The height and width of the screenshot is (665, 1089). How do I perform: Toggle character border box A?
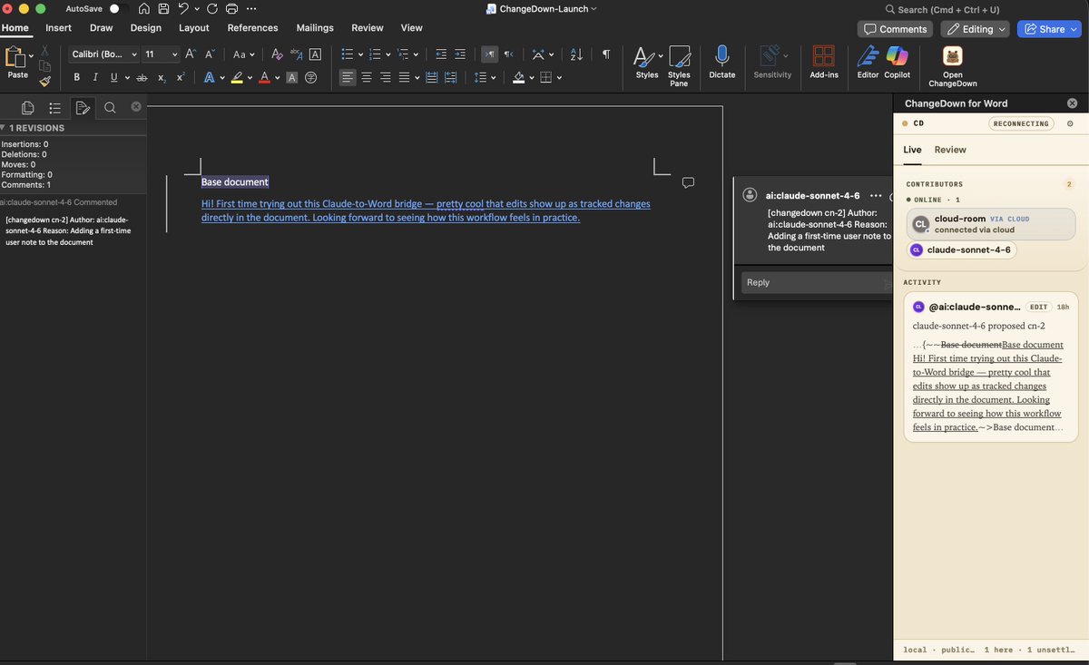pos(315,54)
